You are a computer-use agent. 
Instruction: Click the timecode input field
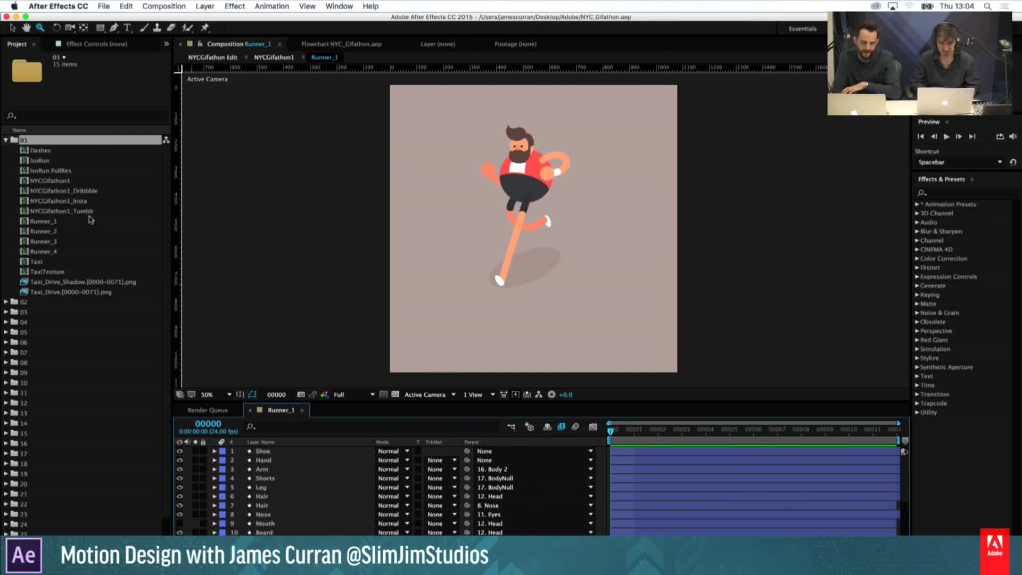208,423
